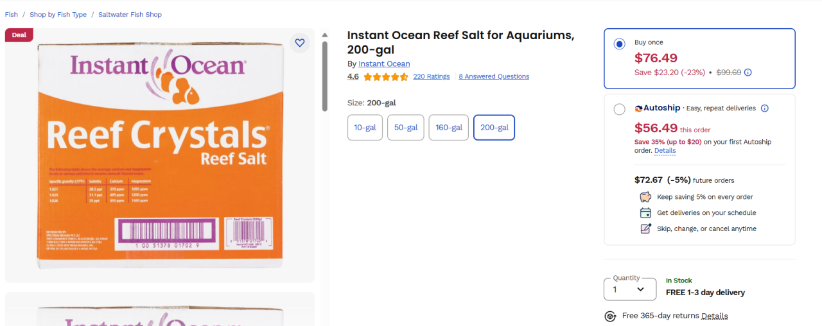Viewport: 822px width, 326px height.
Task: Click the Autoship repeat-delivery logo icon
Action: pos(639,108)
